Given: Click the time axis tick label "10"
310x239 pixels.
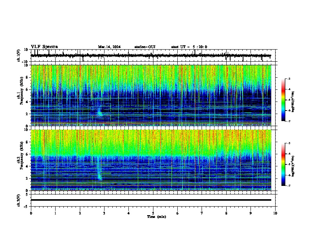Looking at the screenshot, I should pos(275,213).
